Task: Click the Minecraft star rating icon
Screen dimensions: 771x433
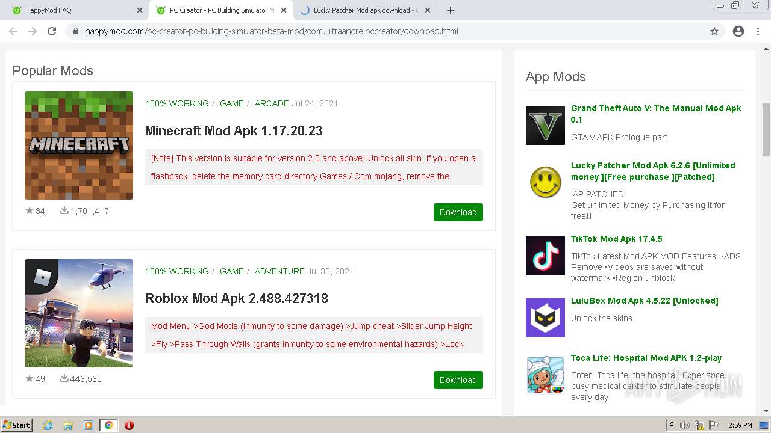Action: point(30,210)
